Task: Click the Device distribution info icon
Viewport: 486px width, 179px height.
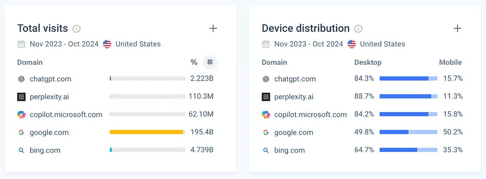Action: click(x=358, y=29)
